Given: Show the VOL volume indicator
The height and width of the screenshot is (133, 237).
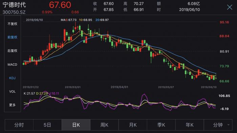Looking at the screenshot, I should 13,92.
